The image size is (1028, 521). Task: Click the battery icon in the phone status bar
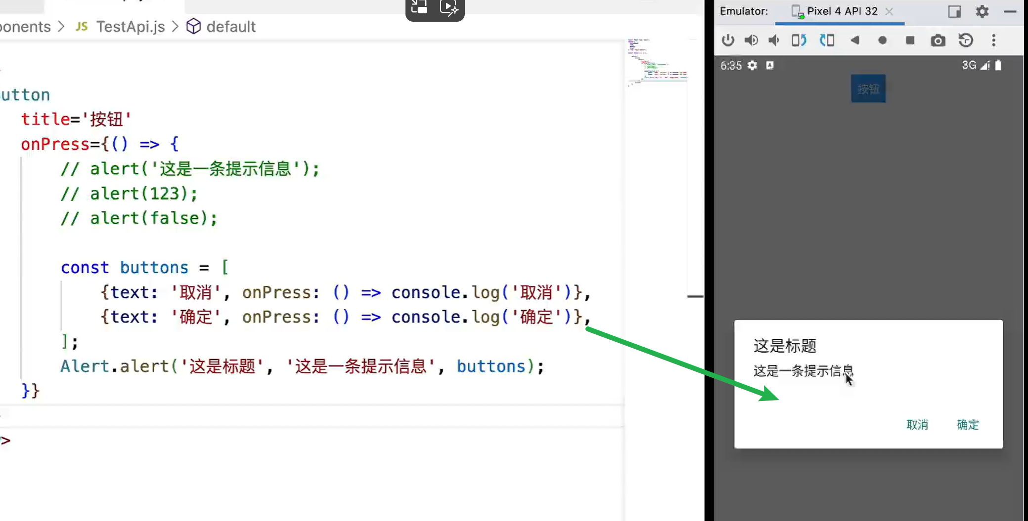(998, 65)
